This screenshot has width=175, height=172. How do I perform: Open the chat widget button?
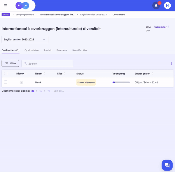tap(167, 165)
